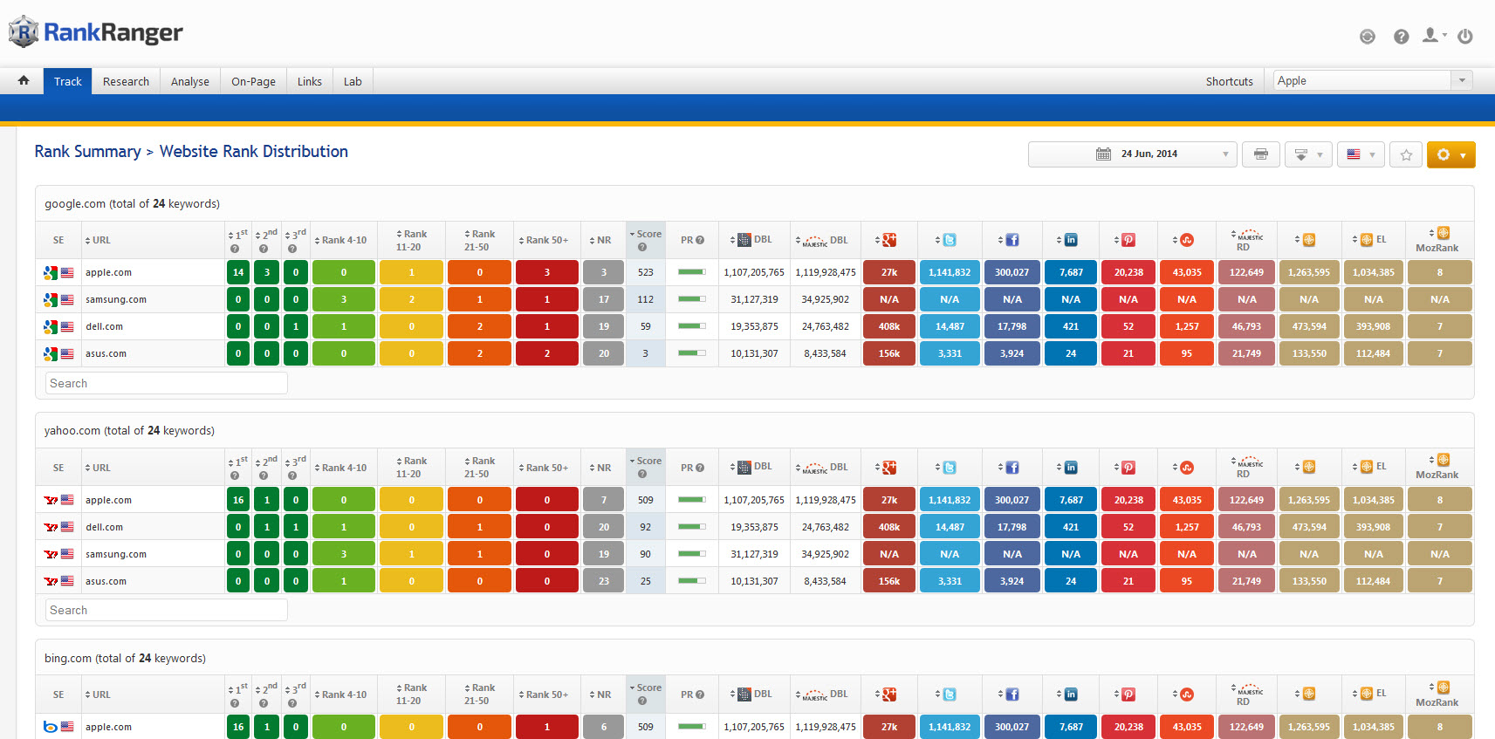Screen dimensions: 1495x739
Task: Click the refresh sync icon in header
Action: (1368, 37)
